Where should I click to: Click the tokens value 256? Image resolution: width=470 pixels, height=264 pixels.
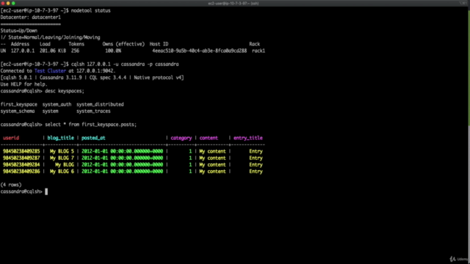(75, 51)
